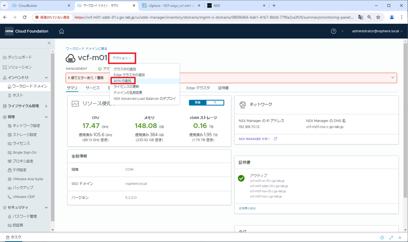This screenshot has height=242, width=408.
Task: Open the administrator@vsphere.local user menu
Action: click(377, 31)
